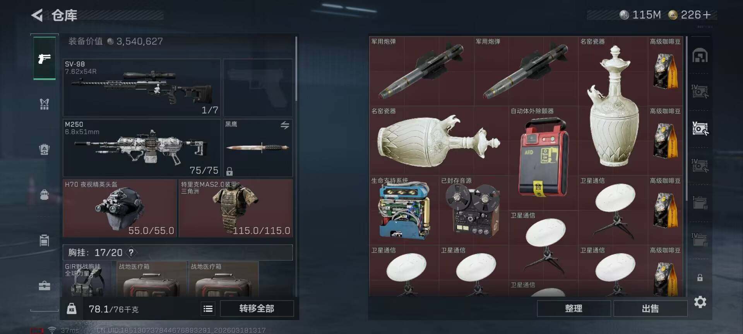Viewport: 743px width, 334px height.
Task: Open the list view icon beside 转移全部
Action: tap(208, 308)
